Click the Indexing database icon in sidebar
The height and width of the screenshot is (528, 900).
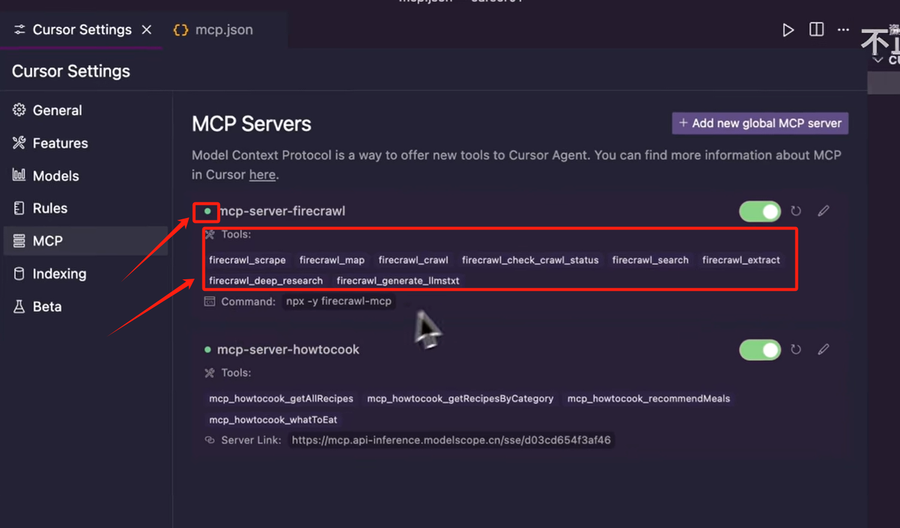pos(19,274)
